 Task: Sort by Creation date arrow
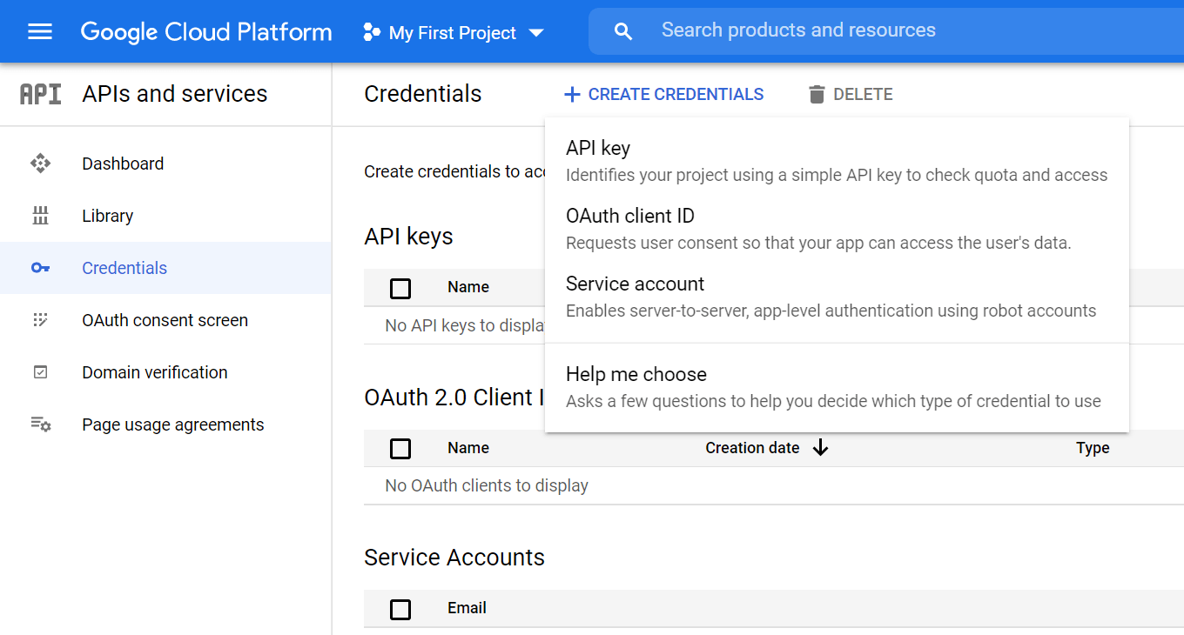(820, 448)
